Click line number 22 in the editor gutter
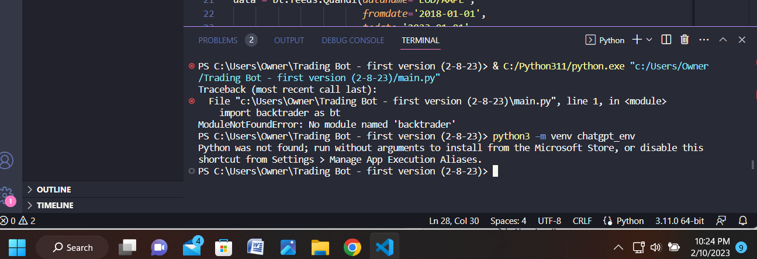Viewport: 757px width, 259px height. tap(209, 13)
